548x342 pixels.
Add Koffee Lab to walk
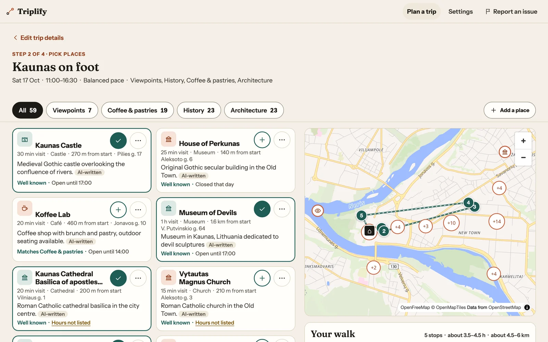pyautogui.click(x=118, y=210)
